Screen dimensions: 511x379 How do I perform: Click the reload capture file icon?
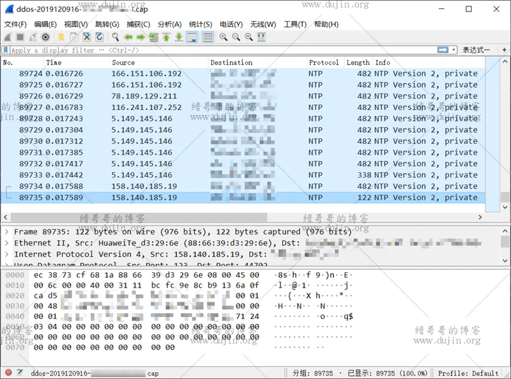click(100, 37)
